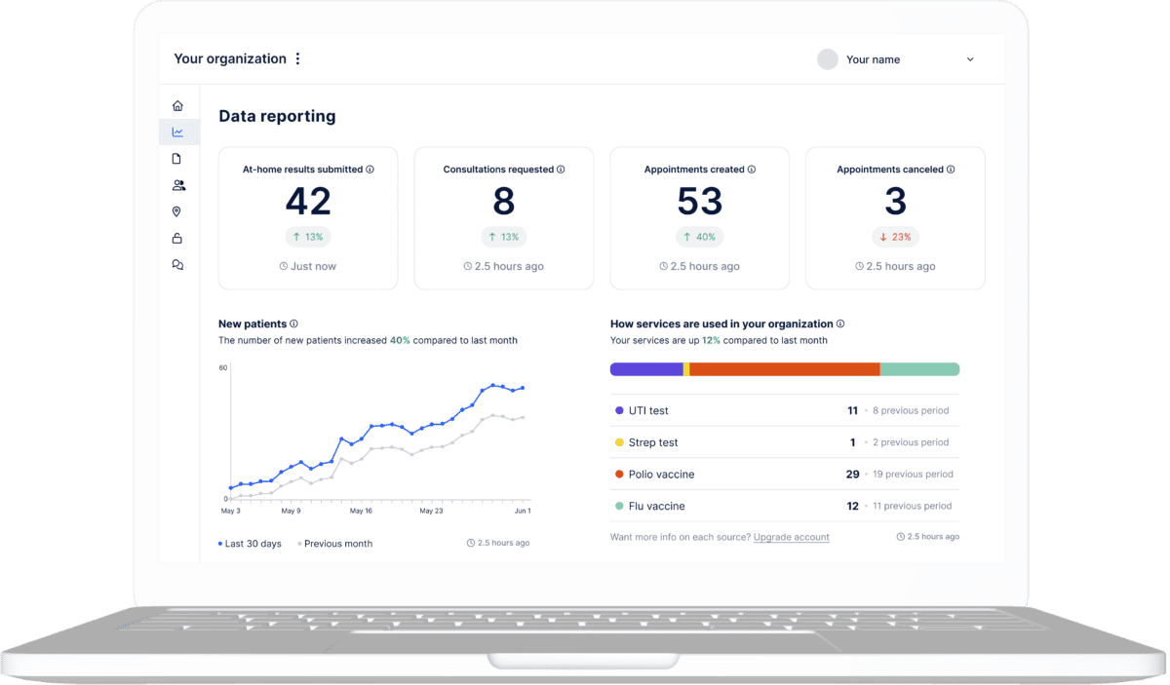This screenshot has width=1170, height=685.
Task: Open the patients people icon in sidebar
Action: pos(177,185)
